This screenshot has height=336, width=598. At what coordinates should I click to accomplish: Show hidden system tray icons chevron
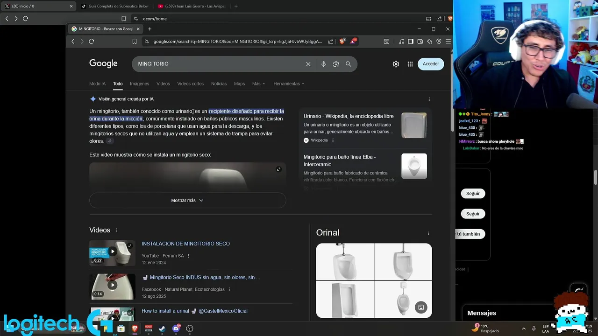point(524,329)
